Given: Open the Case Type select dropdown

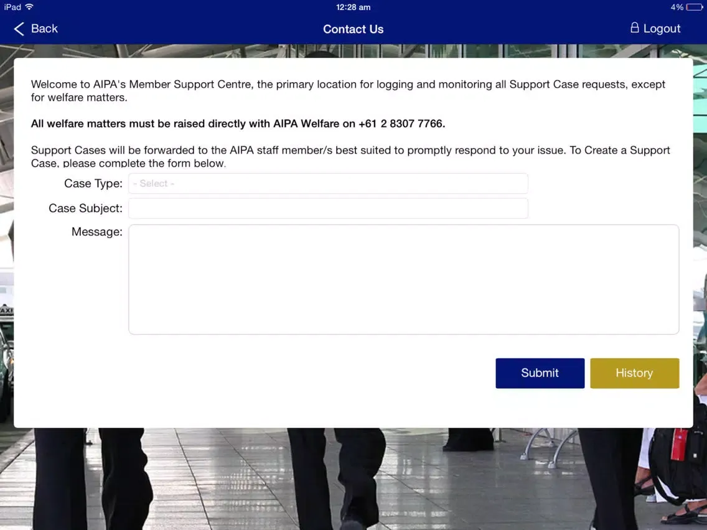Looking at the screenshot, I should click(328, 184).
